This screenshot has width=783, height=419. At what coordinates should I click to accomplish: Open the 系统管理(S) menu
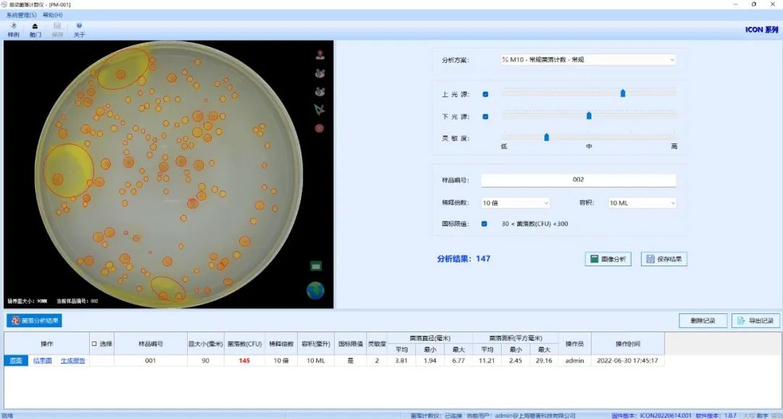click(21, 14)
